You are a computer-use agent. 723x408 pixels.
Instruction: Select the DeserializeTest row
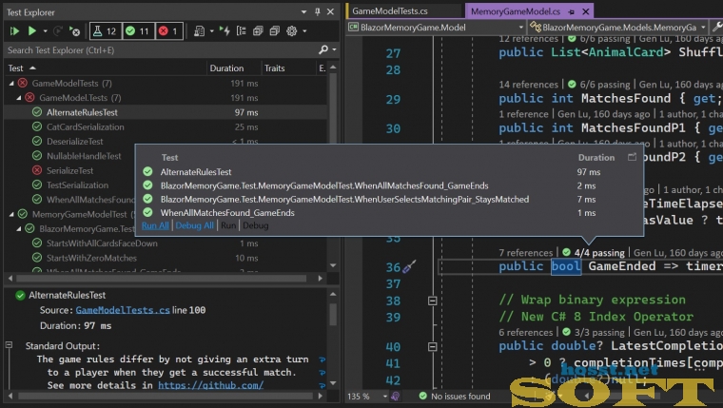tap(75, 142)
